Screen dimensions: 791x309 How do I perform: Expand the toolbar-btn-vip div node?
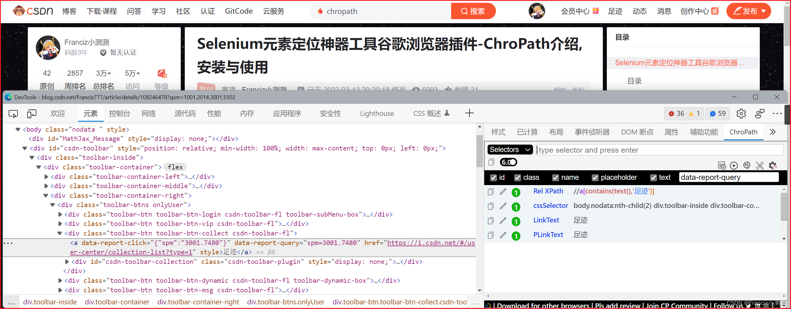pyautogui.click(x=60, y=224)
